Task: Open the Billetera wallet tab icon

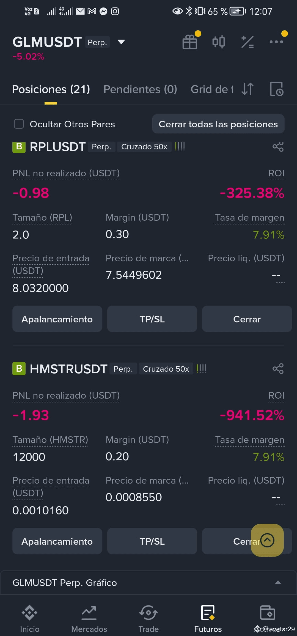Action: coord(267,613)
